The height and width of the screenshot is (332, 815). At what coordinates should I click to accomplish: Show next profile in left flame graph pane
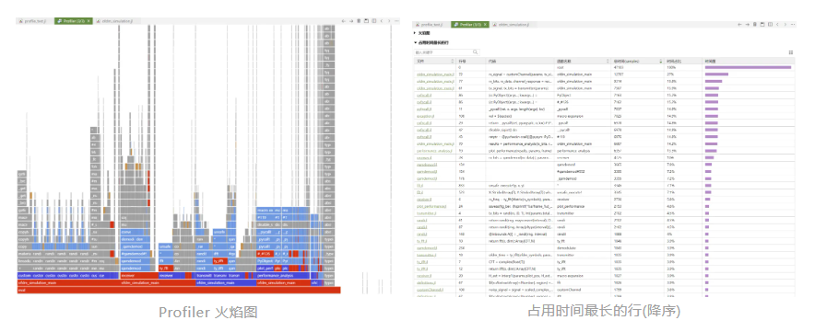389,21
